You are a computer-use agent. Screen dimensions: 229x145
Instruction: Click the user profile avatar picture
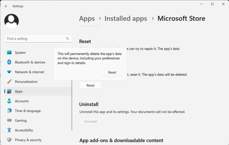pyautogui.click(x=12, y=21)
